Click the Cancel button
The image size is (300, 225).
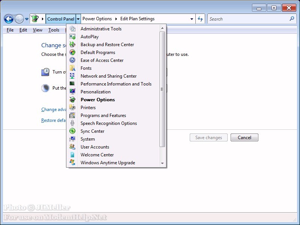coord(244,138)
